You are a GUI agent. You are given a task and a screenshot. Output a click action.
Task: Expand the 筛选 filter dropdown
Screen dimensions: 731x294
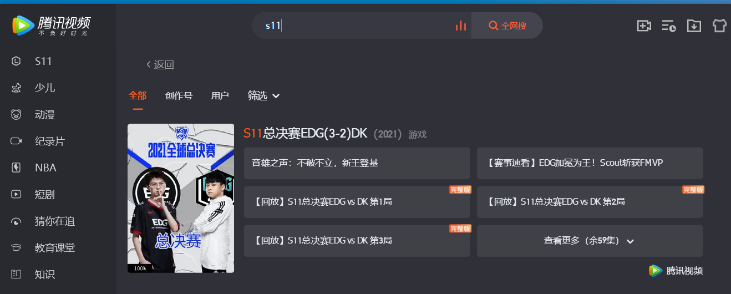pyautogui.click(x=263, y=96)
